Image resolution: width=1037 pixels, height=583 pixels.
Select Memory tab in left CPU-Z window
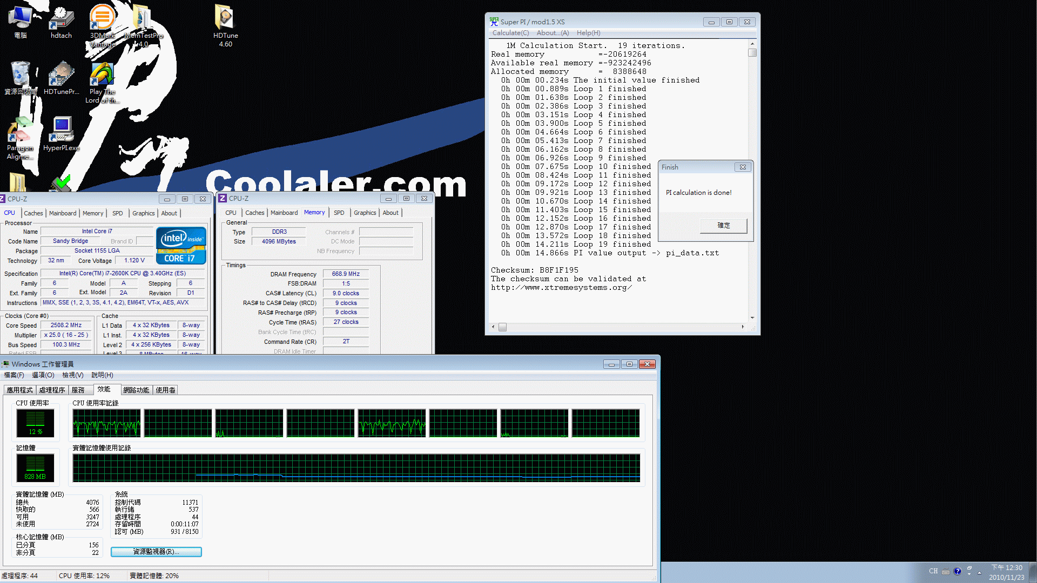(93, 213)
